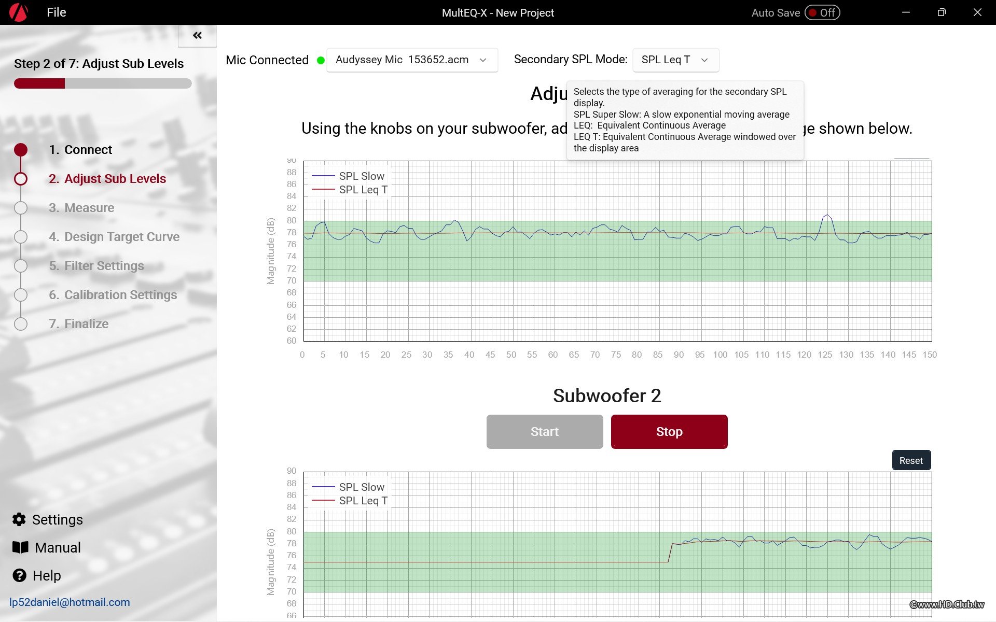Click the Settings gear icon

(x=19, y=519)
